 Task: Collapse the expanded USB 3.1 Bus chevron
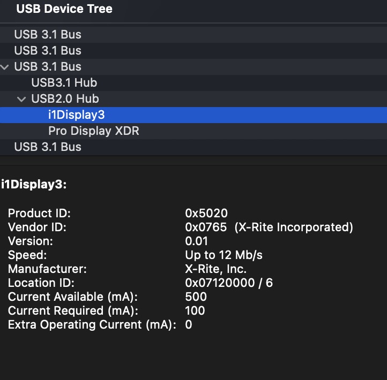5,67
